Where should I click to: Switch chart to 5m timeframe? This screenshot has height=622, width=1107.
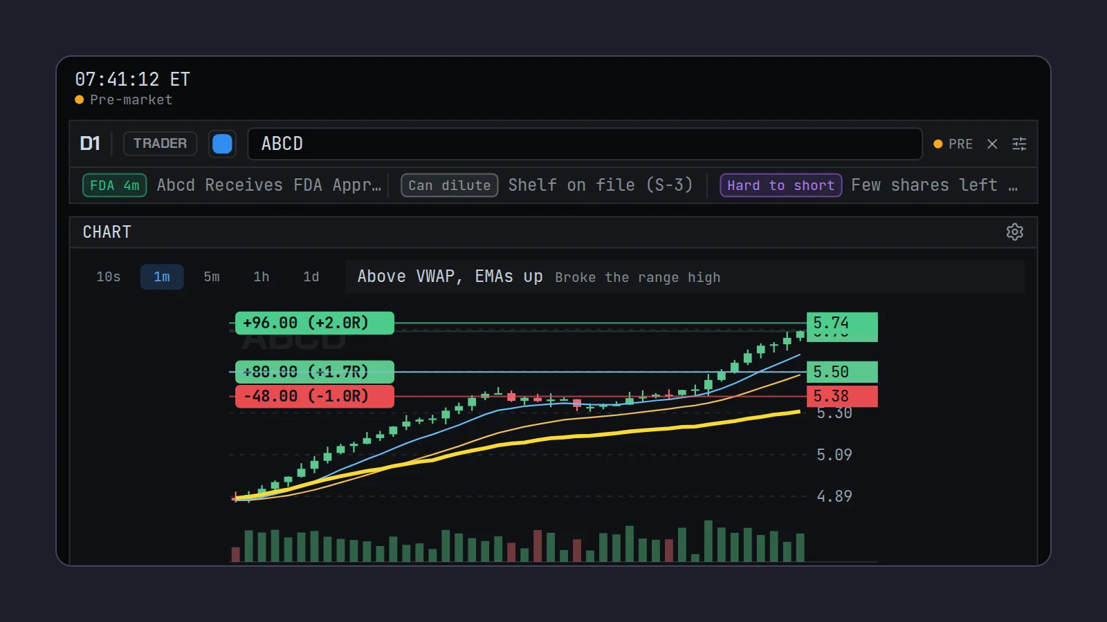212,276
